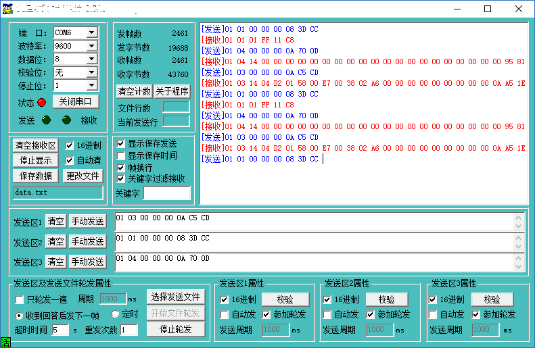Enable the 只轮发一遍 checkbox
535x348 pixels.
20,299
